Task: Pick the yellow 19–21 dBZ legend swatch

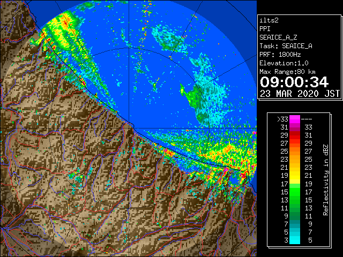Action: (x=295, y=176)
